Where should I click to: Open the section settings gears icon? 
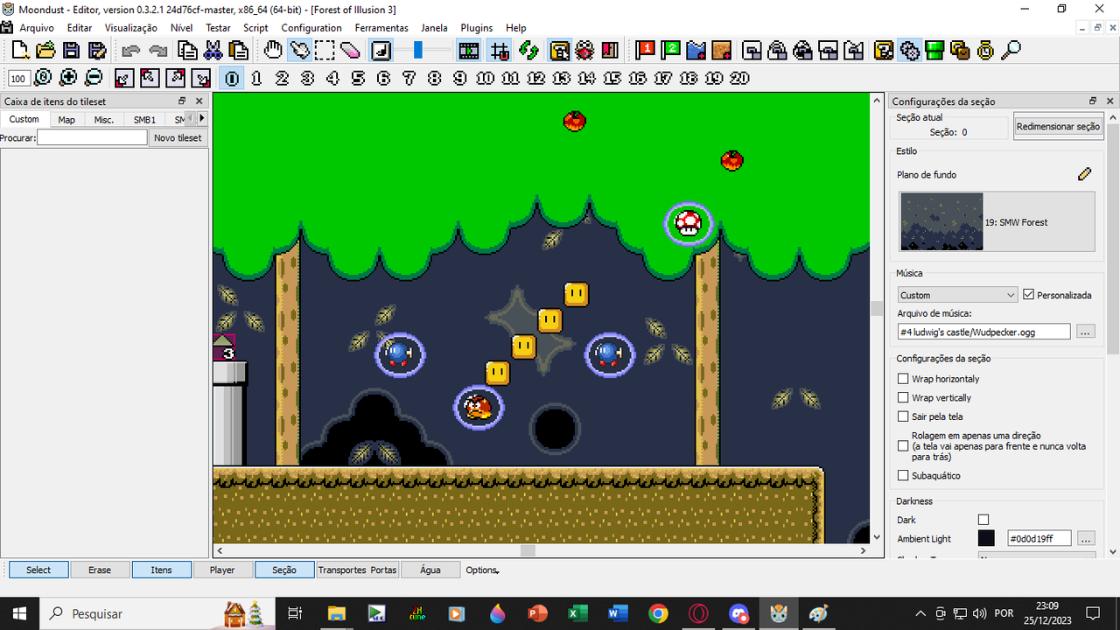click(910, 51)
